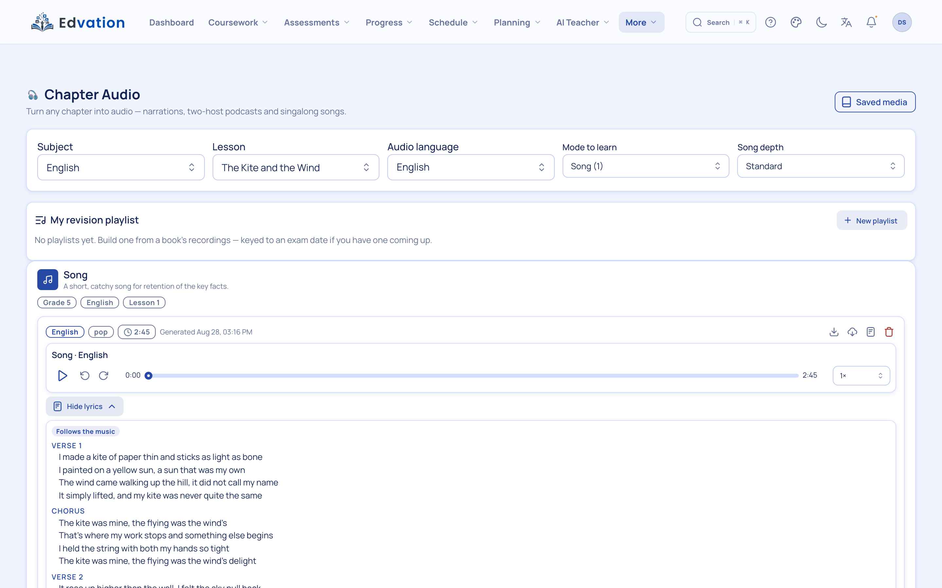The width and height of the screenshot is (942, 588).
Task: Click the headphones icon beside Chapter Audio
Action: (x=33, y=95)
